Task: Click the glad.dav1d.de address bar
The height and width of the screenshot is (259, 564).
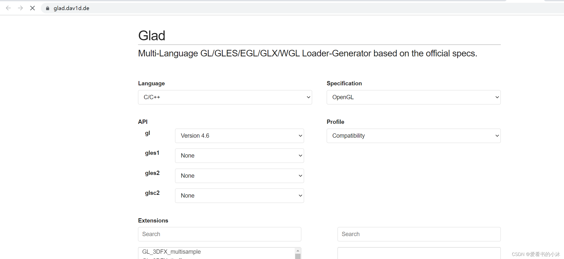Action: pos(302,8)
